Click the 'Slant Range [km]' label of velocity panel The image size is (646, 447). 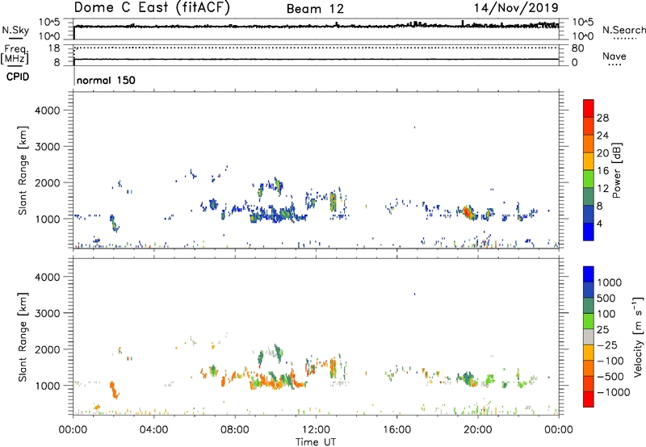point(23,337)
